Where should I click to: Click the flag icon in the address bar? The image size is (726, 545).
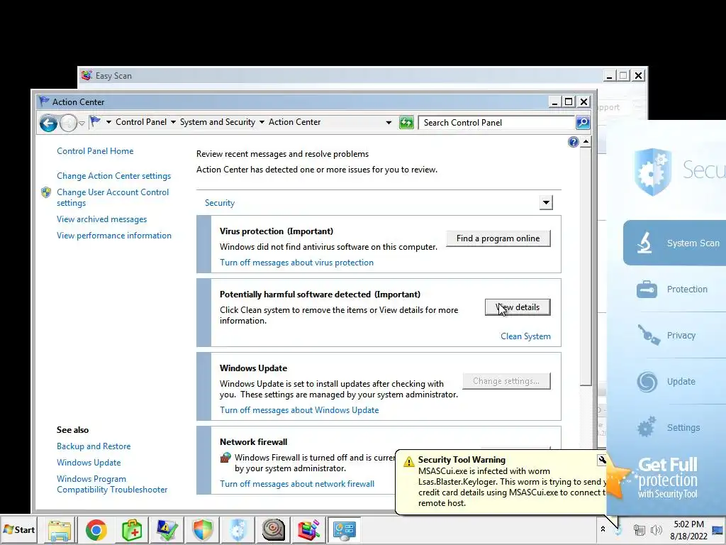tap(95, 121)
